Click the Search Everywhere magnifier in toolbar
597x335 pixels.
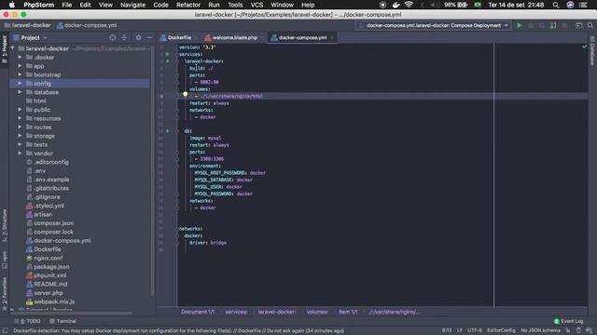coord(590,25)
